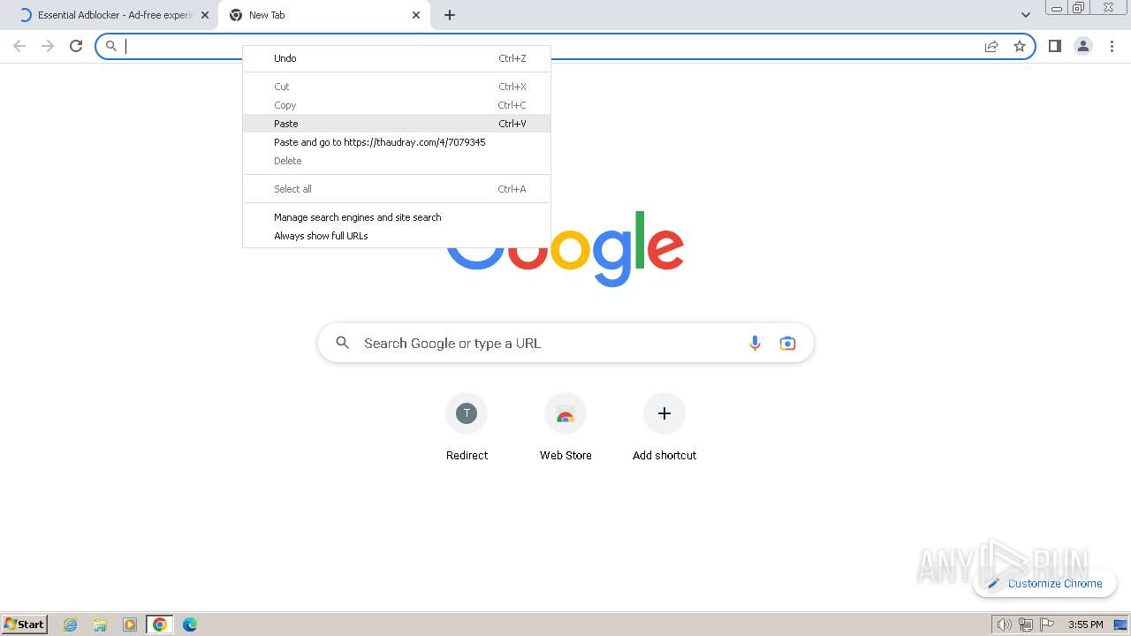Screen dimensions: 1131x636
Task: Click the Customize Chrome button
Action: 1045,583
